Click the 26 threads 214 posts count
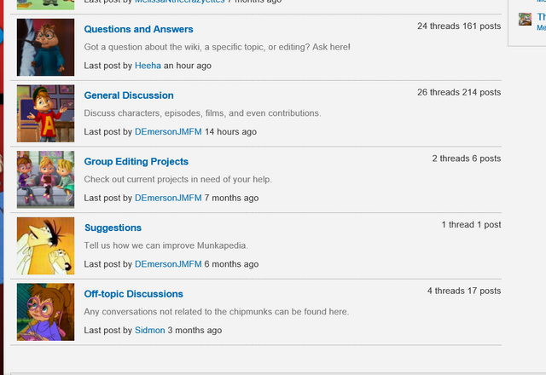546x375 pixels. [x=459, y=92]
